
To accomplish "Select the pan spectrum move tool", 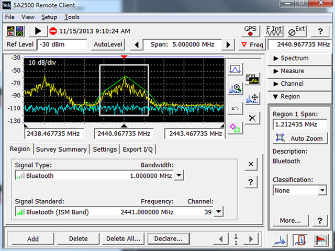I will 252,98.
